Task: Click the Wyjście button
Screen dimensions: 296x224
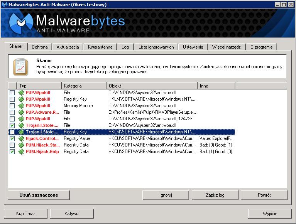Action: [x=270, y=214]
